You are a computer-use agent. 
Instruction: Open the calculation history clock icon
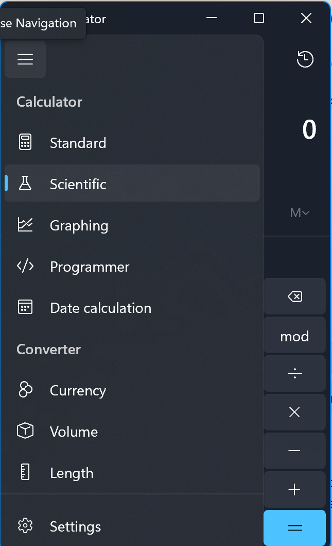click(305, 59)
